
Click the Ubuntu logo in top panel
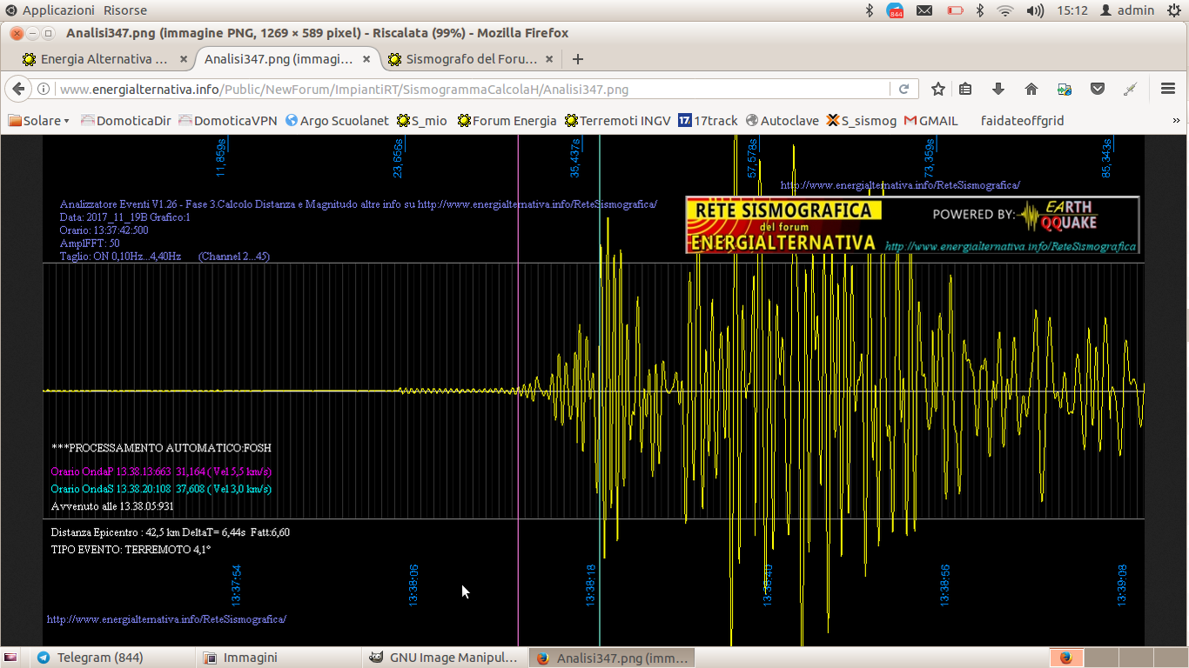tap(10, 10)
